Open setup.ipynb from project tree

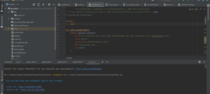tap(17, 49)
